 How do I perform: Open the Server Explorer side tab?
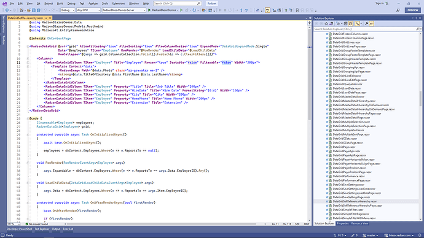3,25
